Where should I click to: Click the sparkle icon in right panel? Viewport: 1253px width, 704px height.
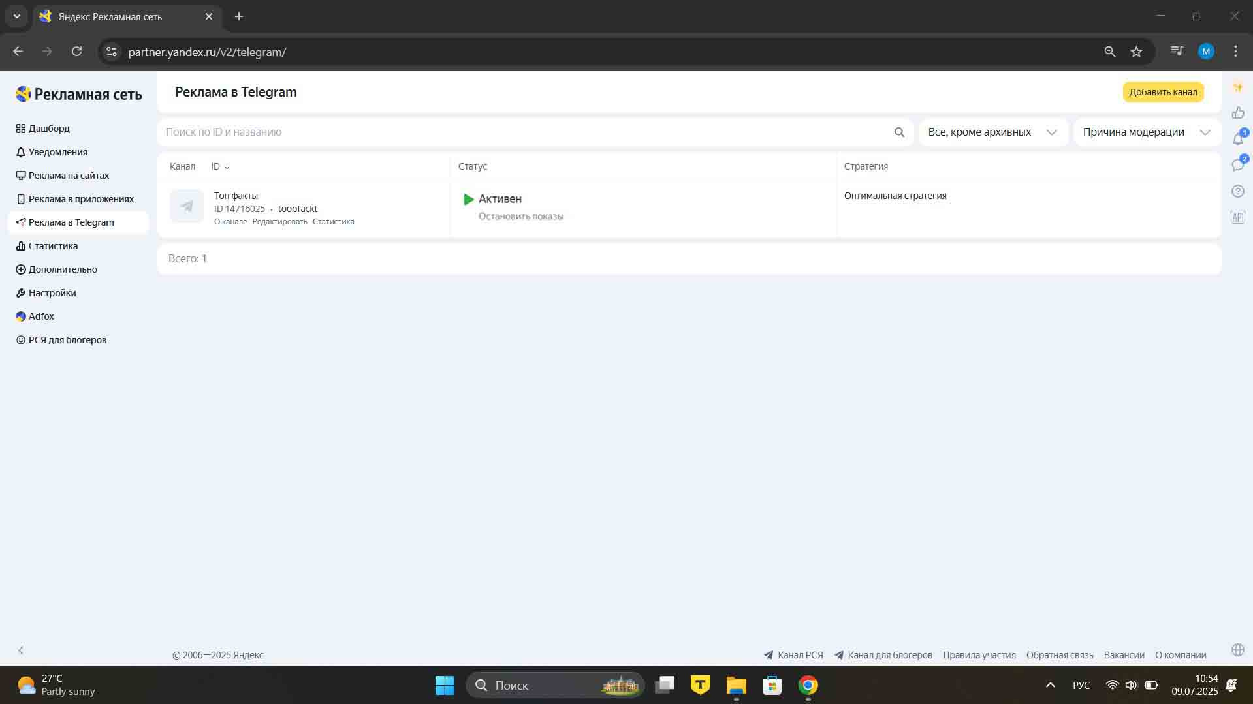(1238, 87)
